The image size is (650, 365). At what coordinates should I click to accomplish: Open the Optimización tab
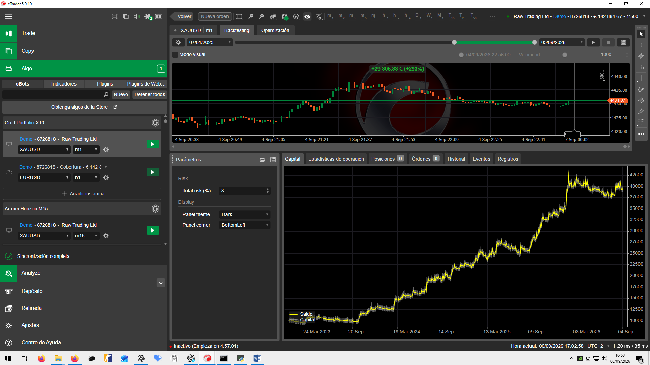coord(275,30)
